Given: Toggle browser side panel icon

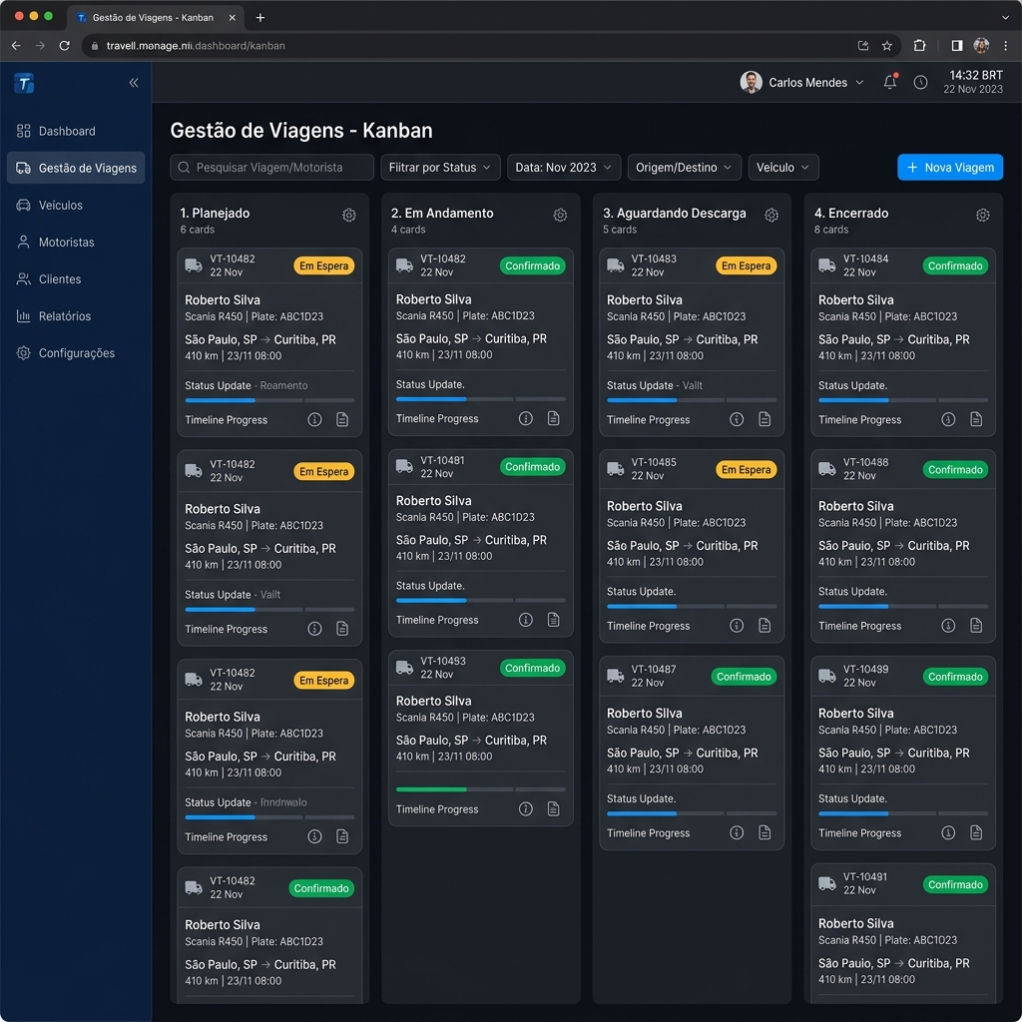Looking at the screenshot, I should point(956,46).
